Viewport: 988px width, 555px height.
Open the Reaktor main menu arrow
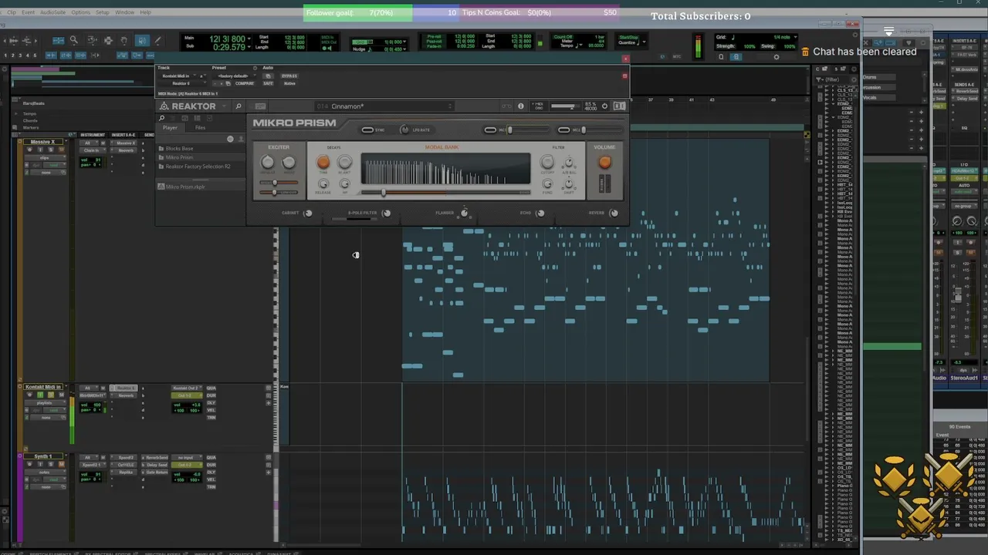(x=225, y=106)
